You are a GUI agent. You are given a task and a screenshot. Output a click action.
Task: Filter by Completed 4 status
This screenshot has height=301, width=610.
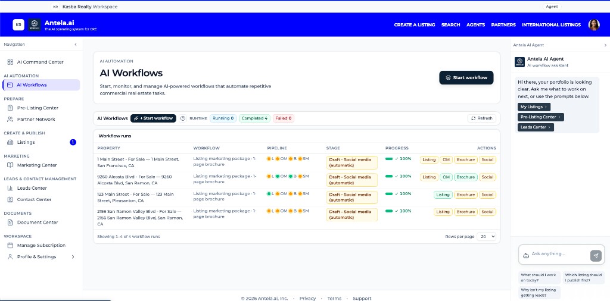254,118
